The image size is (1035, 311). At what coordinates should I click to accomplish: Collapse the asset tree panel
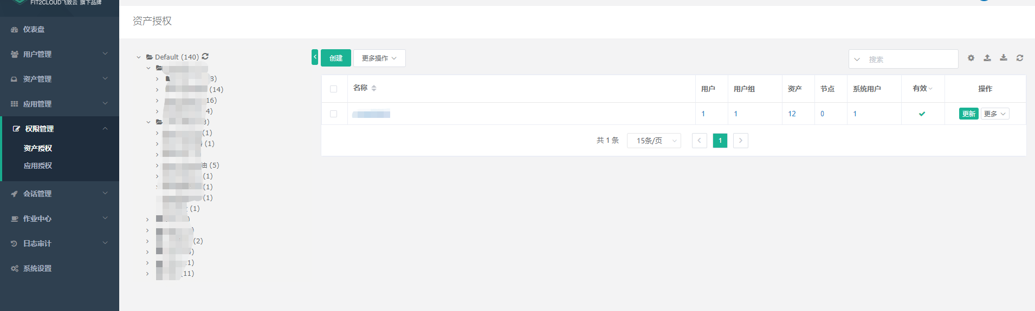[x=315, y=57]
